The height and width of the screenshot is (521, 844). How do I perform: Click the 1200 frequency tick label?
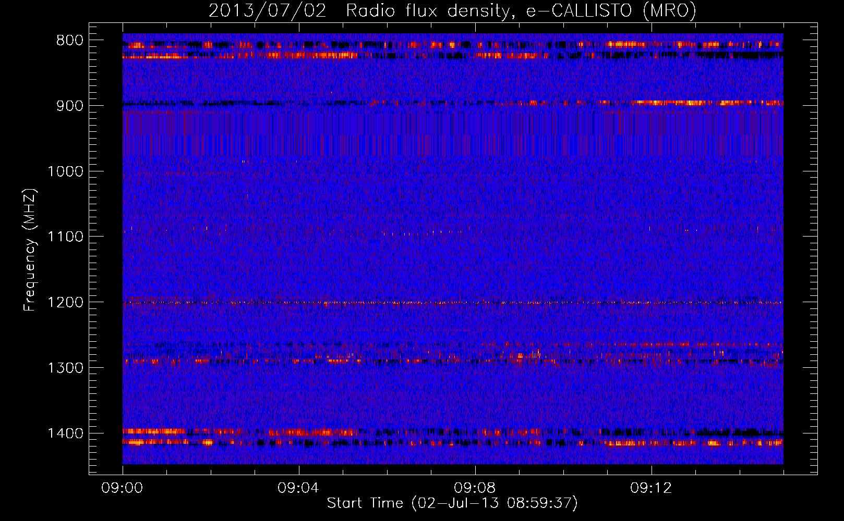[65, 303]
